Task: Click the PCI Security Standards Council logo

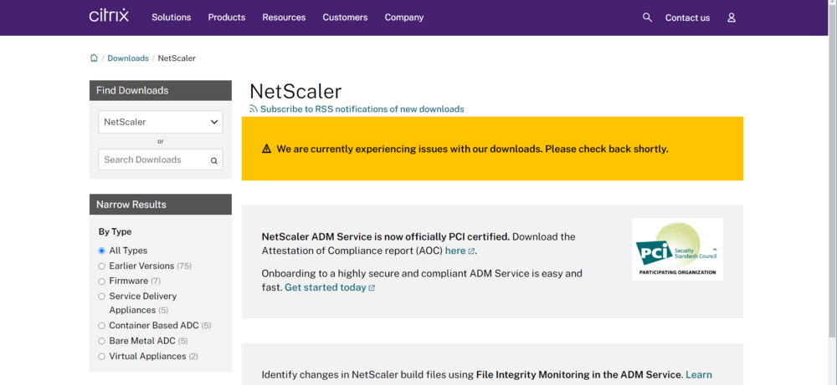Action: coord(677,249)
